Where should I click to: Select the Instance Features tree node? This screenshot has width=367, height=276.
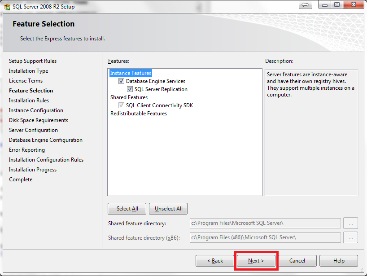131,73
